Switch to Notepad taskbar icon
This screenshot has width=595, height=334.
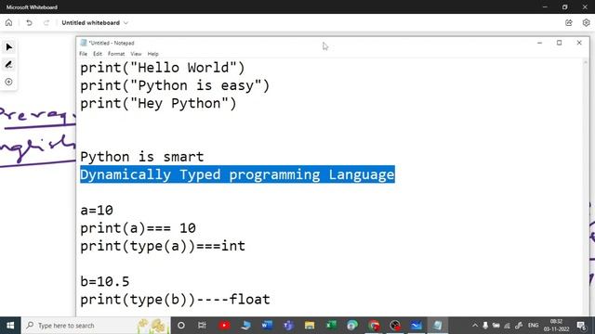(438, 326)
